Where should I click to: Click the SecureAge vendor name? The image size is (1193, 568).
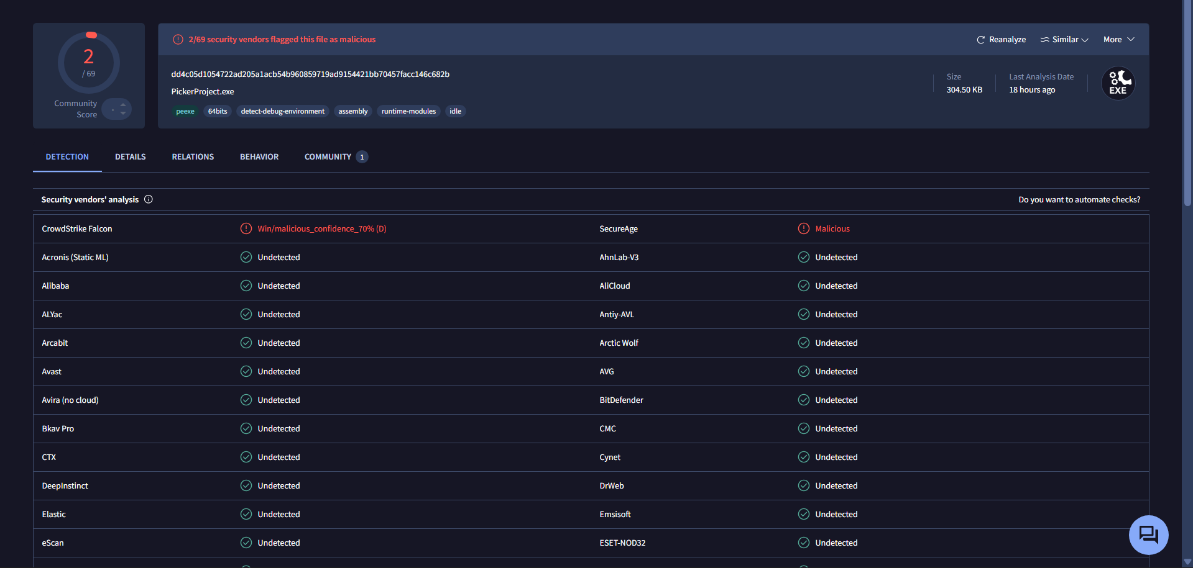(619, 229)
